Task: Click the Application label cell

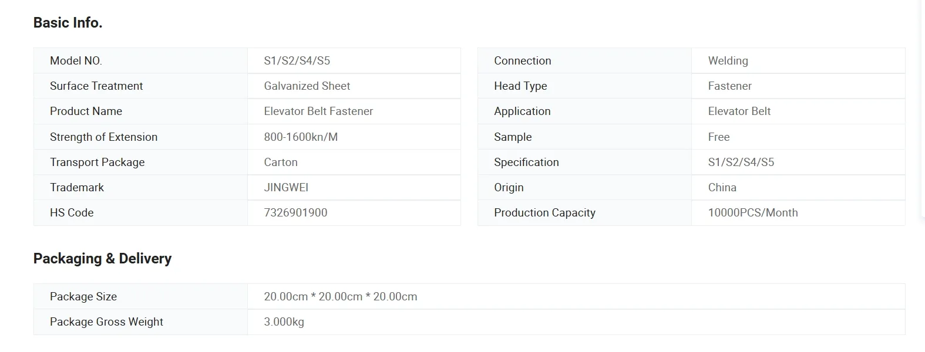Action: (522, 111)
